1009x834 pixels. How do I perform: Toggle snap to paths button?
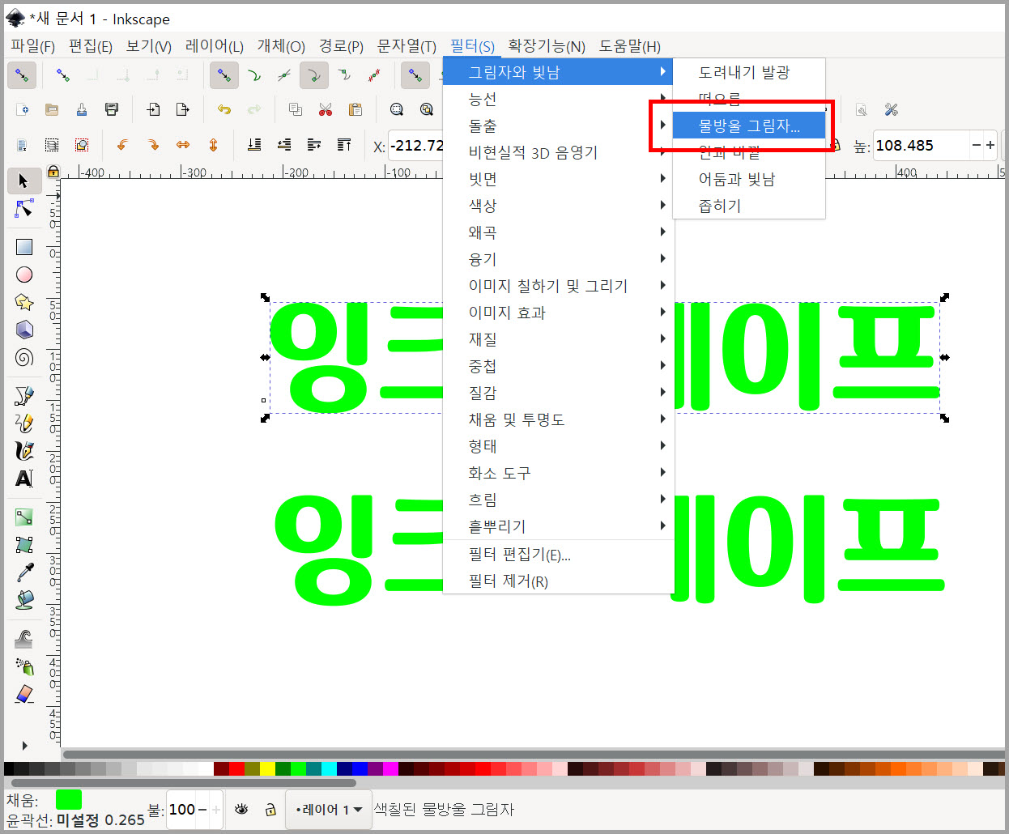pos(254,75)
